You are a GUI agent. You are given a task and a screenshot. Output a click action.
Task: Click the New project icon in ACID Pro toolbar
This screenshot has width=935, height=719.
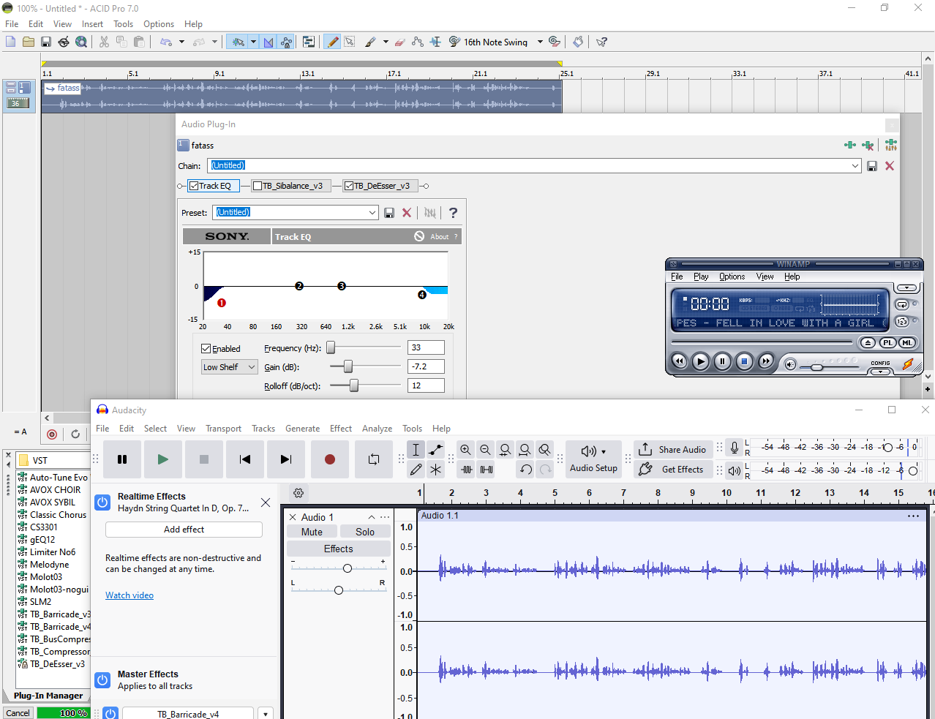10,42
